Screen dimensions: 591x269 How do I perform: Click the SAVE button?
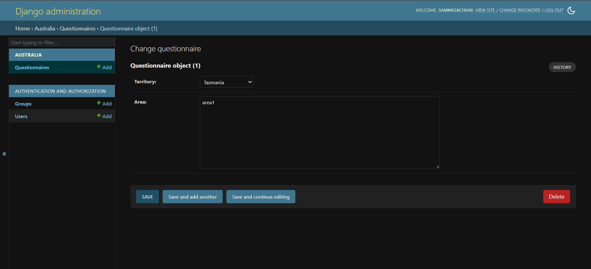(x=148, y=197)
